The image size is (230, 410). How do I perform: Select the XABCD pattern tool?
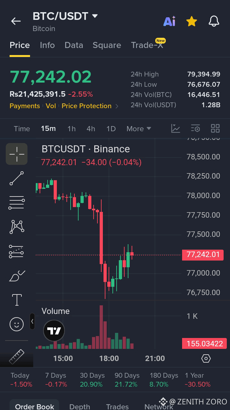pos(17,227)
